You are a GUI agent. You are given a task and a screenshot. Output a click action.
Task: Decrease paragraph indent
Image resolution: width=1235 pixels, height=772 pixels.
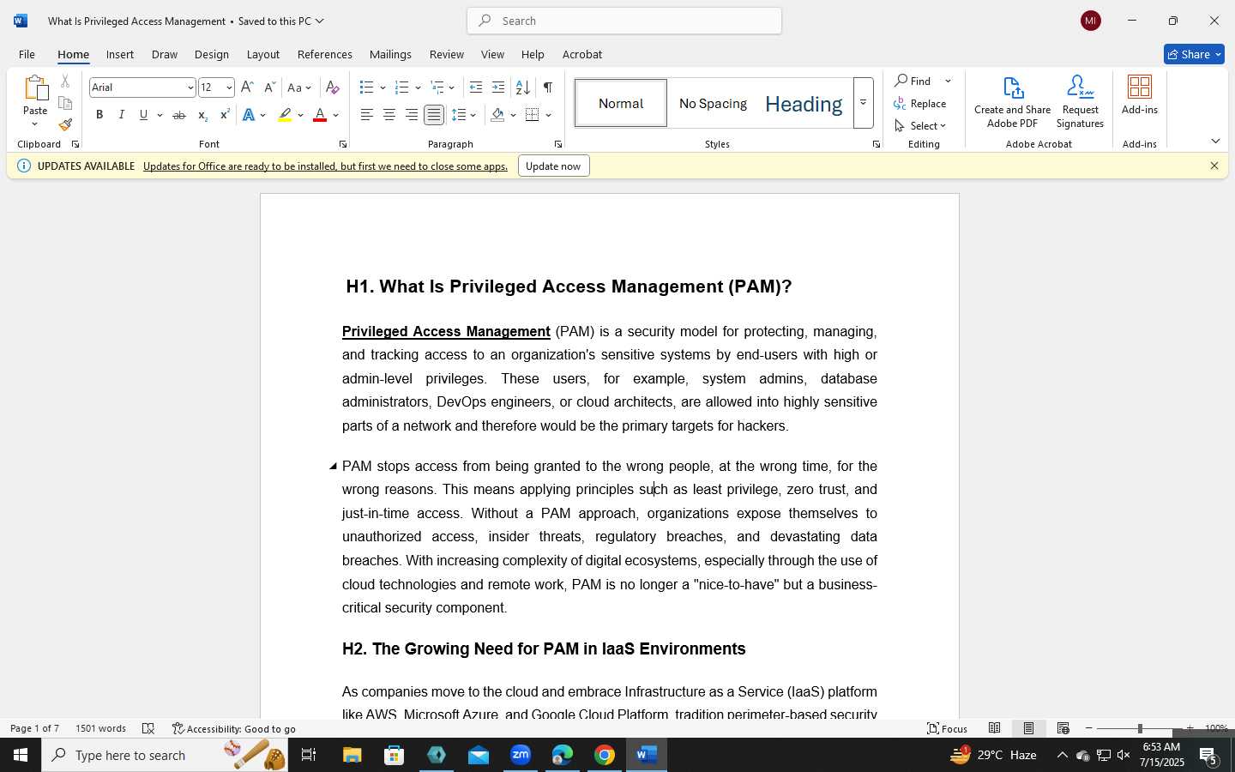pos(476,87)
